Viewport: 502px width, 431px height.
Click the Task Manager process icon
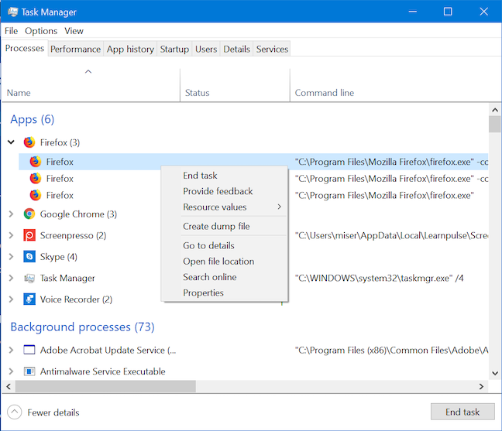click(x=29, y=278)
